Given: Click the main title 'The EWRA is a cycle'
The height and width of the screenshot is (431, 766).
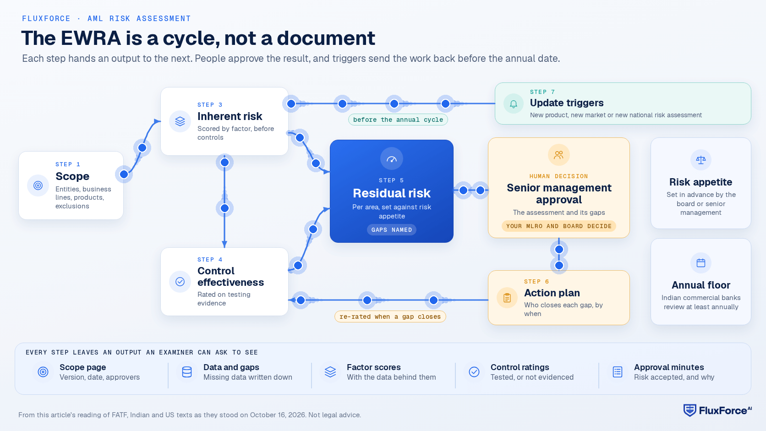Looking at the screenshot, I should click(198, 38).
